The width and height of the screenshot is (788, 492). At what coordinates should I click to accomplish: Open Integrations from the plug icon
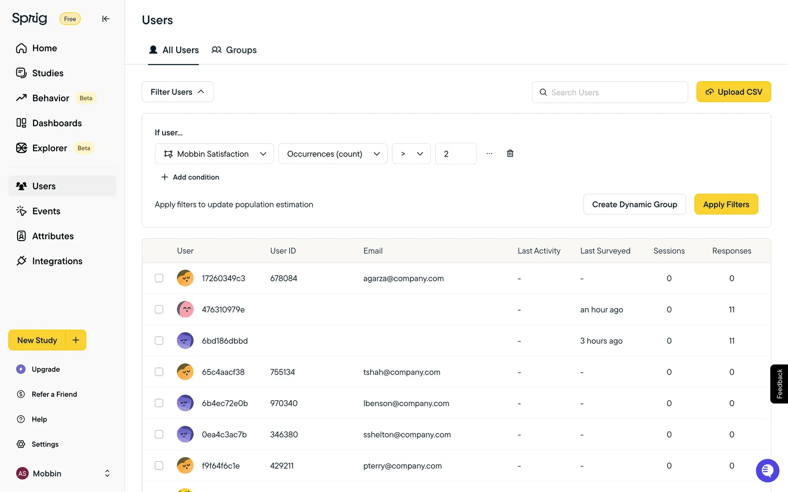pyautogui.click(x=21, y=261)
